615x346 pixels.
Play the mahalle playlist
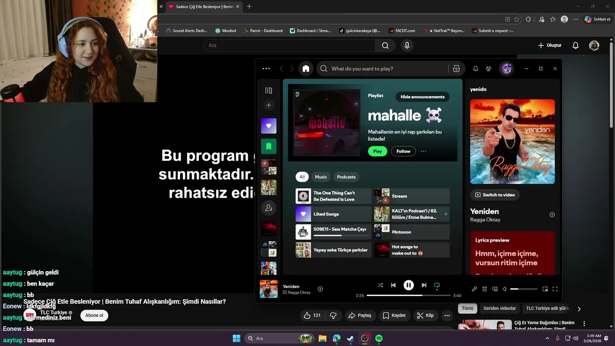(377, 151)
